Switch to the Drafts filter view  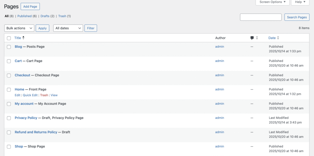click(45, 16)
